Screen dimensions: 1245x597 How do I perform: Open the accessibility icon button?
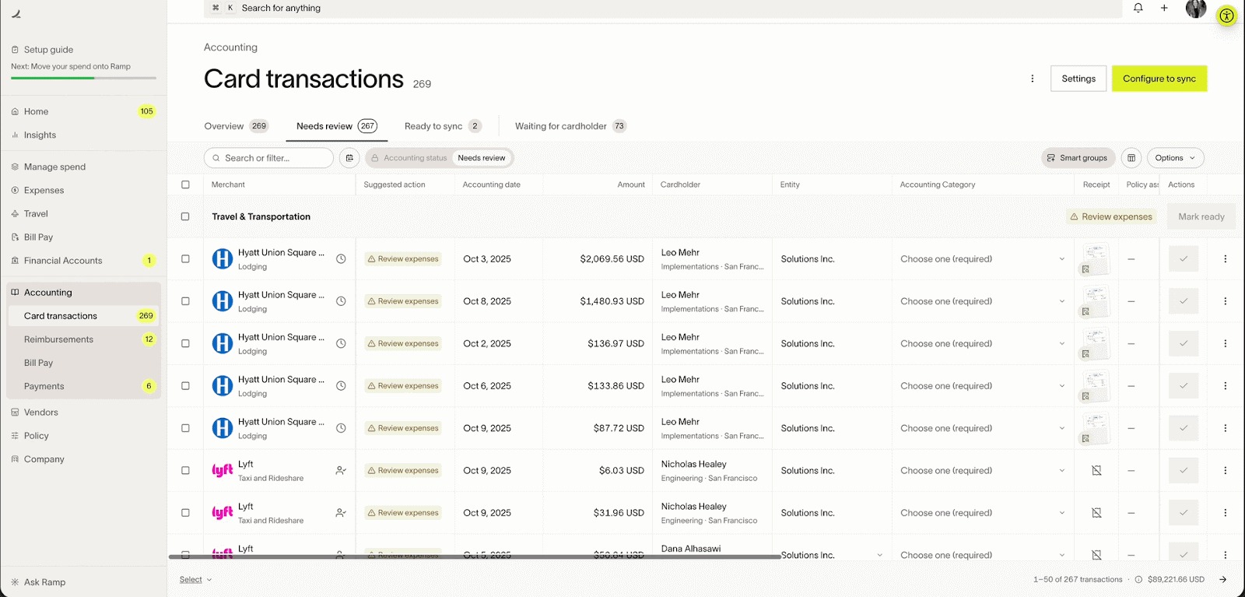point(1226,16)
